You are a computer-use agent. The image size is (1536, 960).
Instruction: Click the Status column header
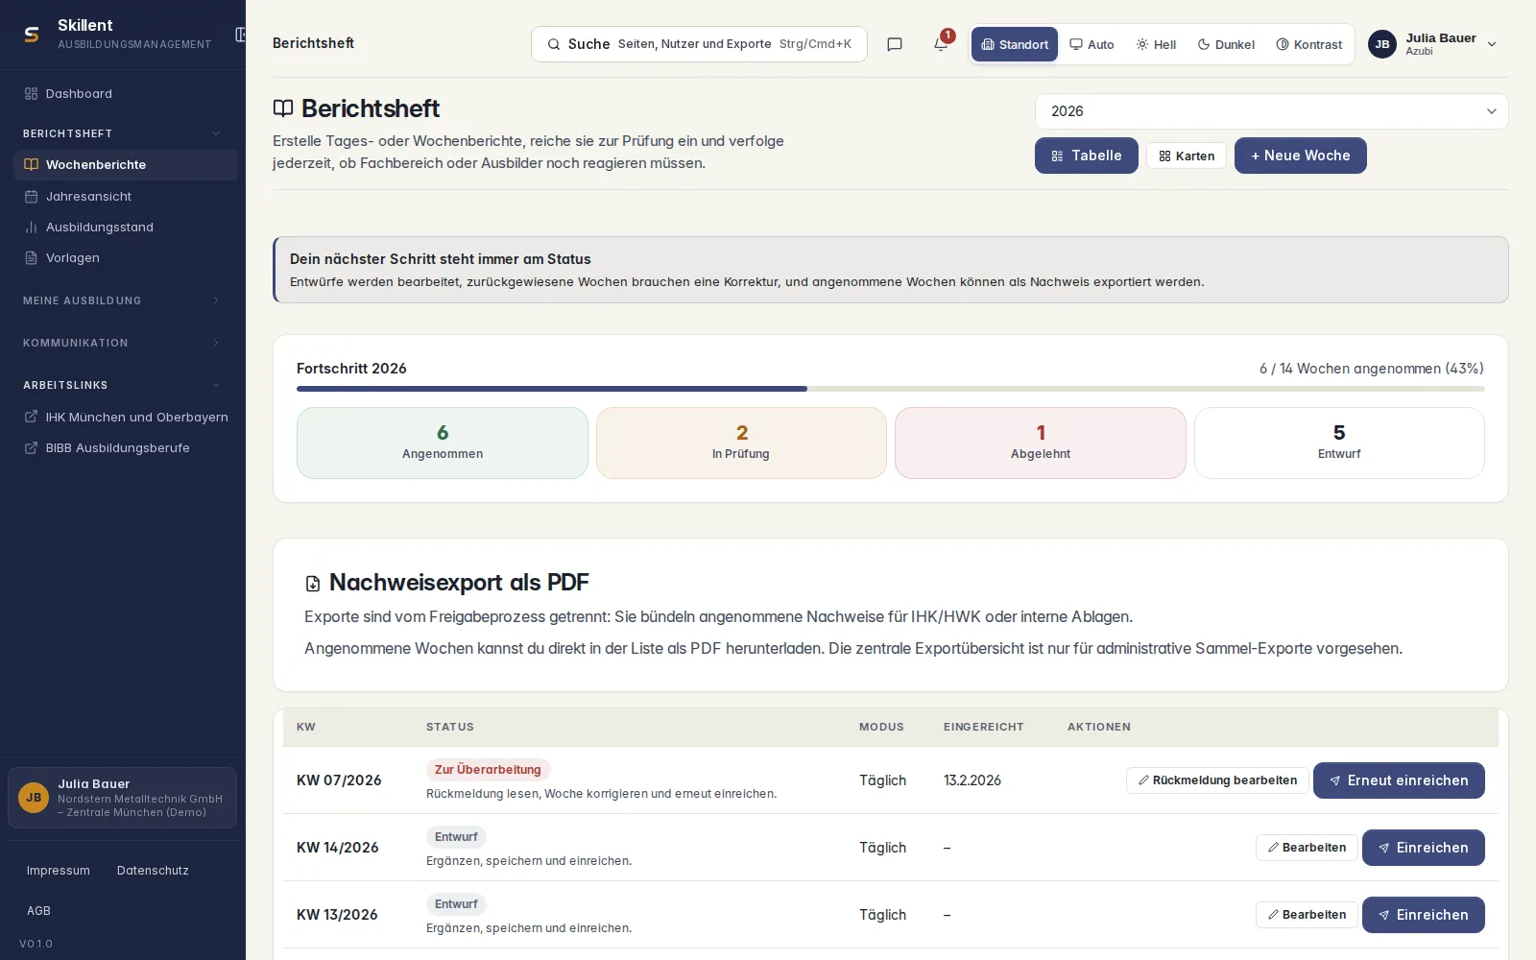(x=450, y=727)
